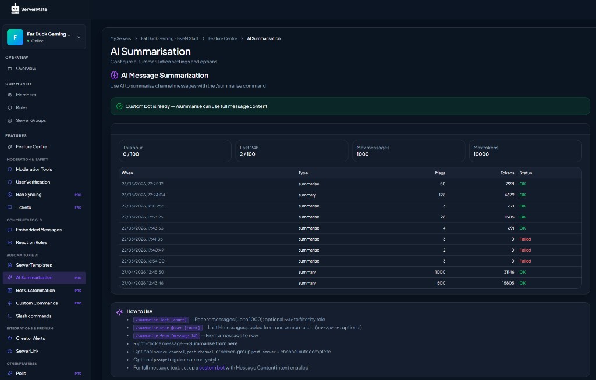This screenshot has height=380, width=596.
Task: Click the Max messages 1000 card
Action: click(409, 150)
